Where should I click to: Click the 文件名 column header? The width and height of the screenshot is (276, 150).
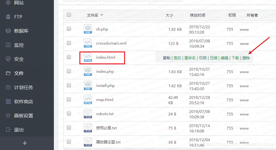(x=92, y=15)
